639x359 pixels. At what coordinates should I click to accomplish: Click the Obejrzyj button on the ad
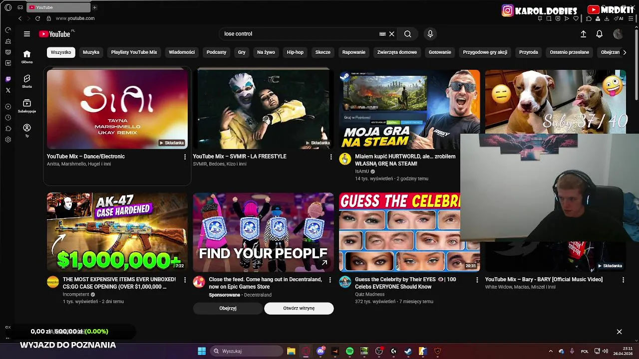coord(228,308)
